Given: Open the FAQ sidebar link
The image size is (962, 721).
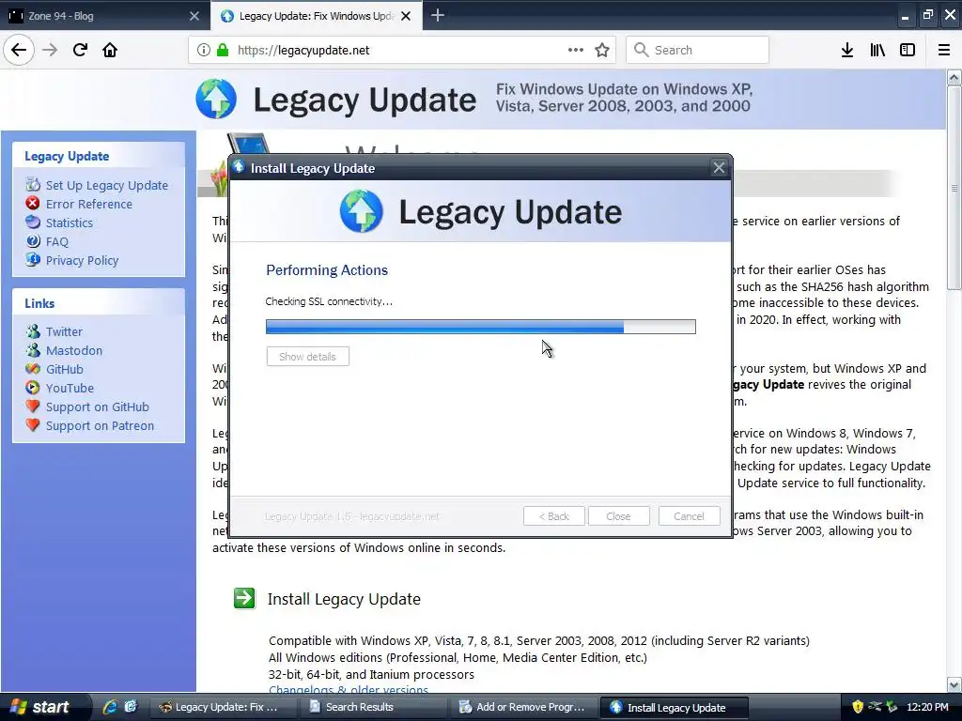Looking at the screenshot, I should 57,241.
